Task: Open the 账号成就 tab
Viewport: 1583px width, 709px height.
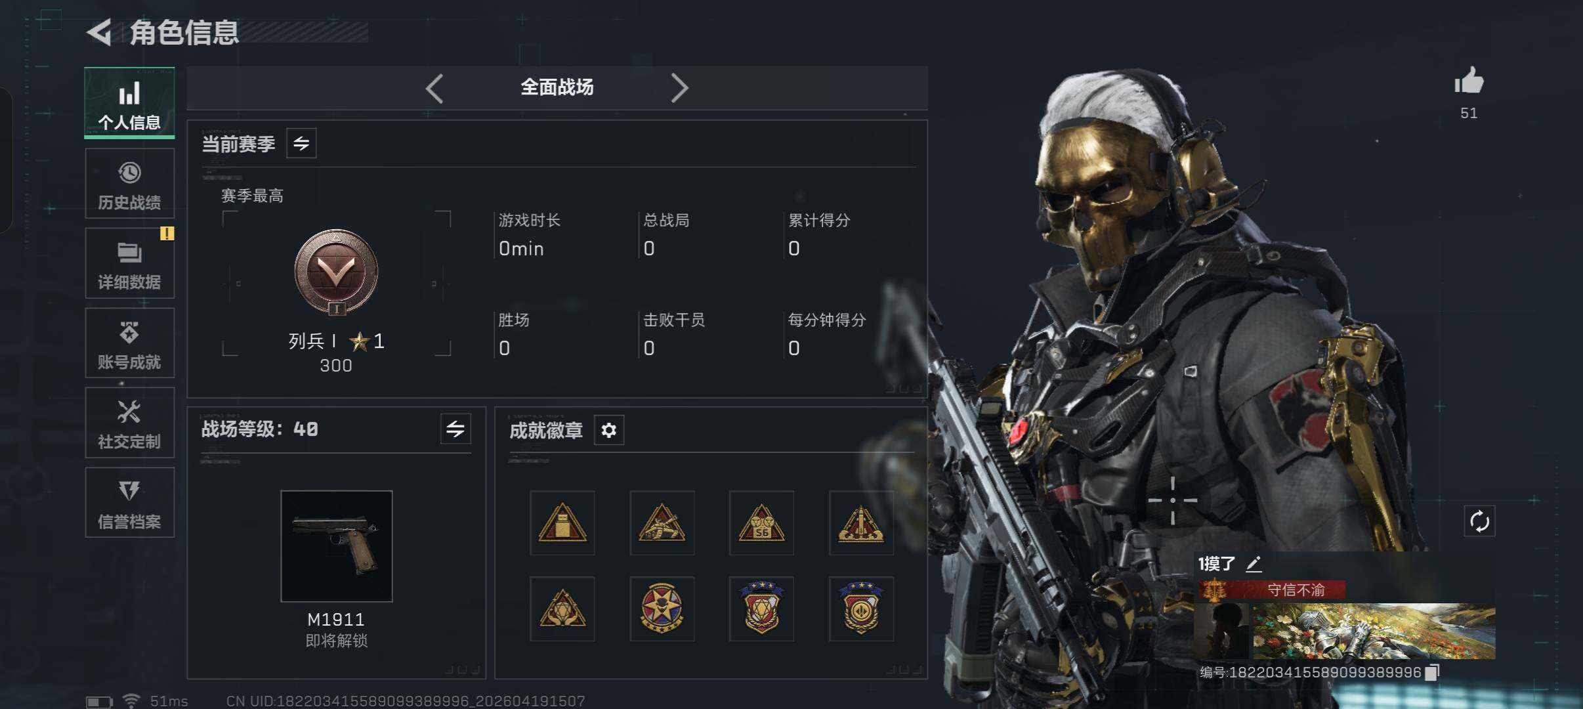Action: click(x=130, y=343)
